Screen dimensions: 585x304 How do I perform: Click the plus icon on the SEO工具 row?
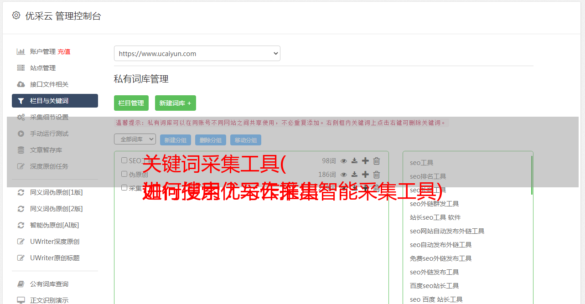(365, 161)
